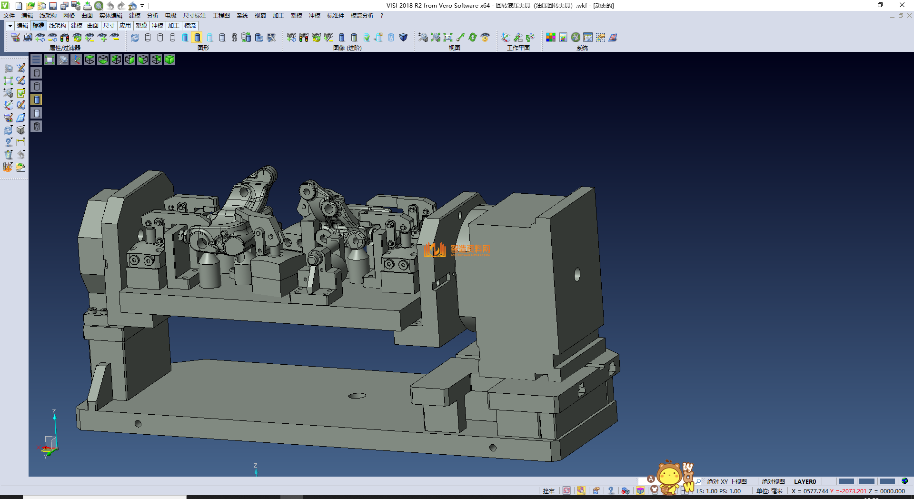The height and width of the screenshot is (499, 914).
Task: Click the LAYER0 label in status bar
Action: click(x=805, y=481)
